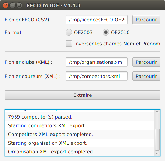Screen dimensions: 165x161
Task: Close the FFCO to IOF window
Action: [5, 5]
